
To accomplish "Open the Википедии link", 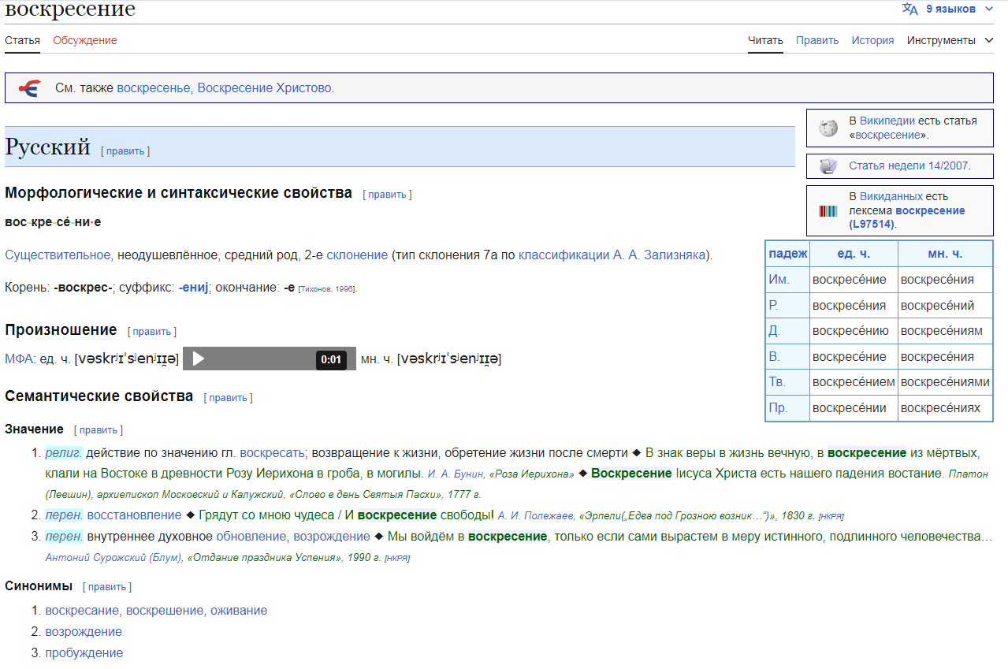I will (x=887, y=121).
